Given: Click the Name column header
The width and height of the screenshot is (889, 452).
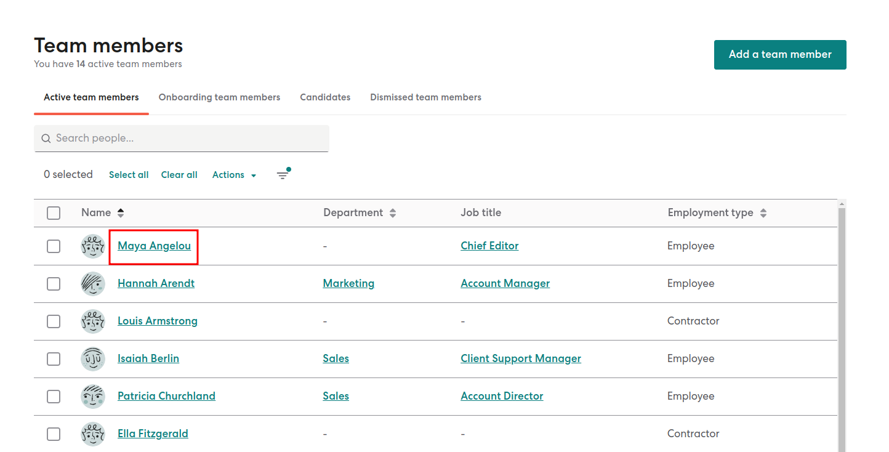Looking at the screenshot, I should (96, 212).
